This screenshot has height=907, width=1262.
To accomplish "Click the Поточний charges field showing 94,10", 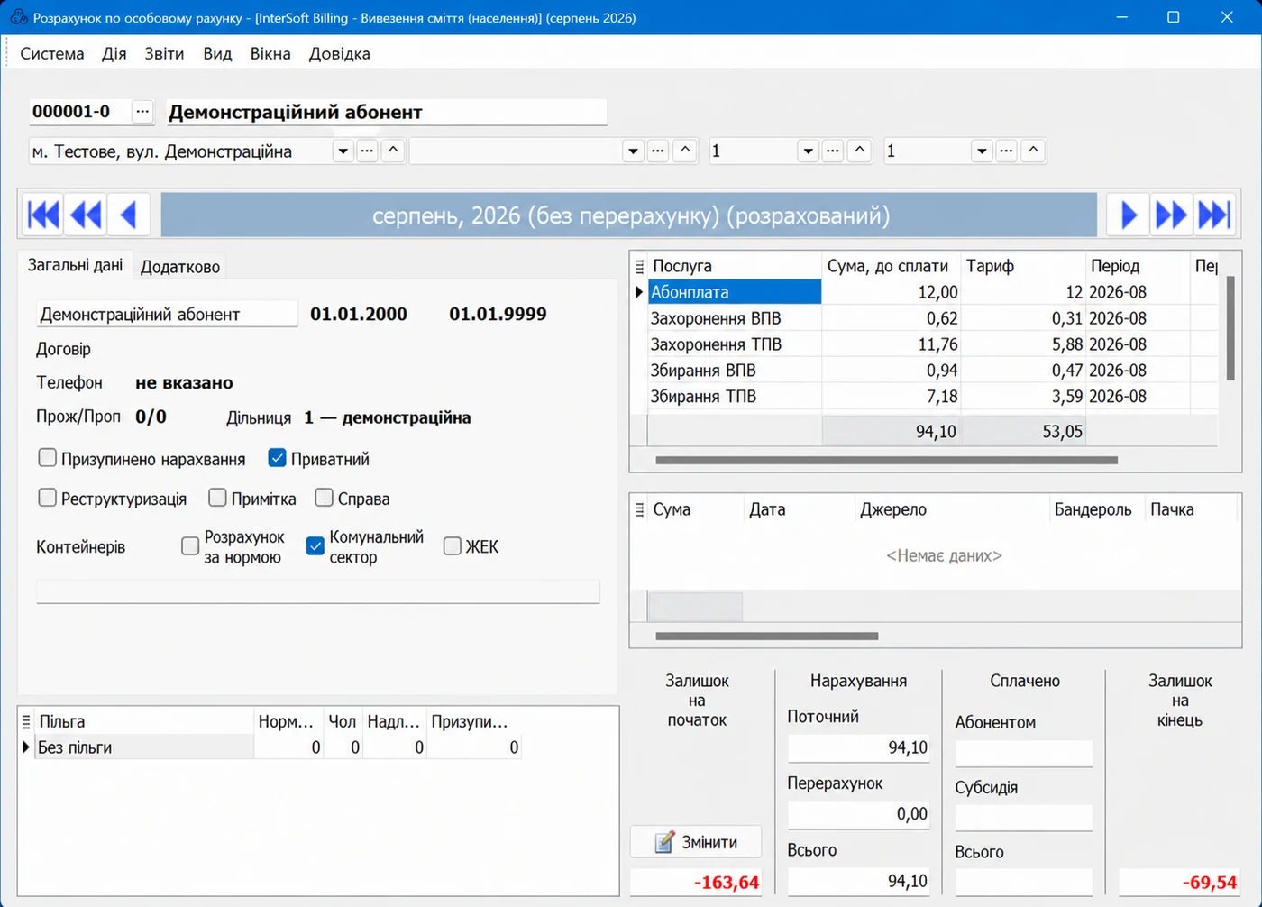I will click(x=859, y=747).
